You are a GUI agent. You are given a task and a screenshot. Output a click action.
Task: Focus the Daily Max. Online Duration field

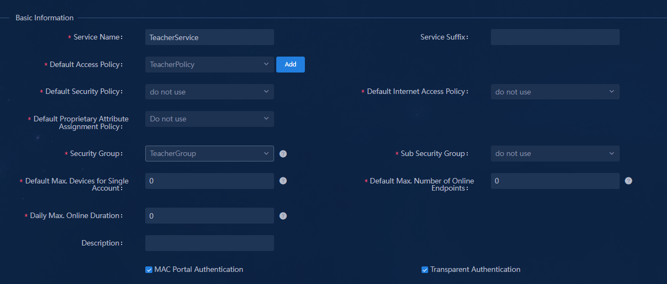click(210, 216)
